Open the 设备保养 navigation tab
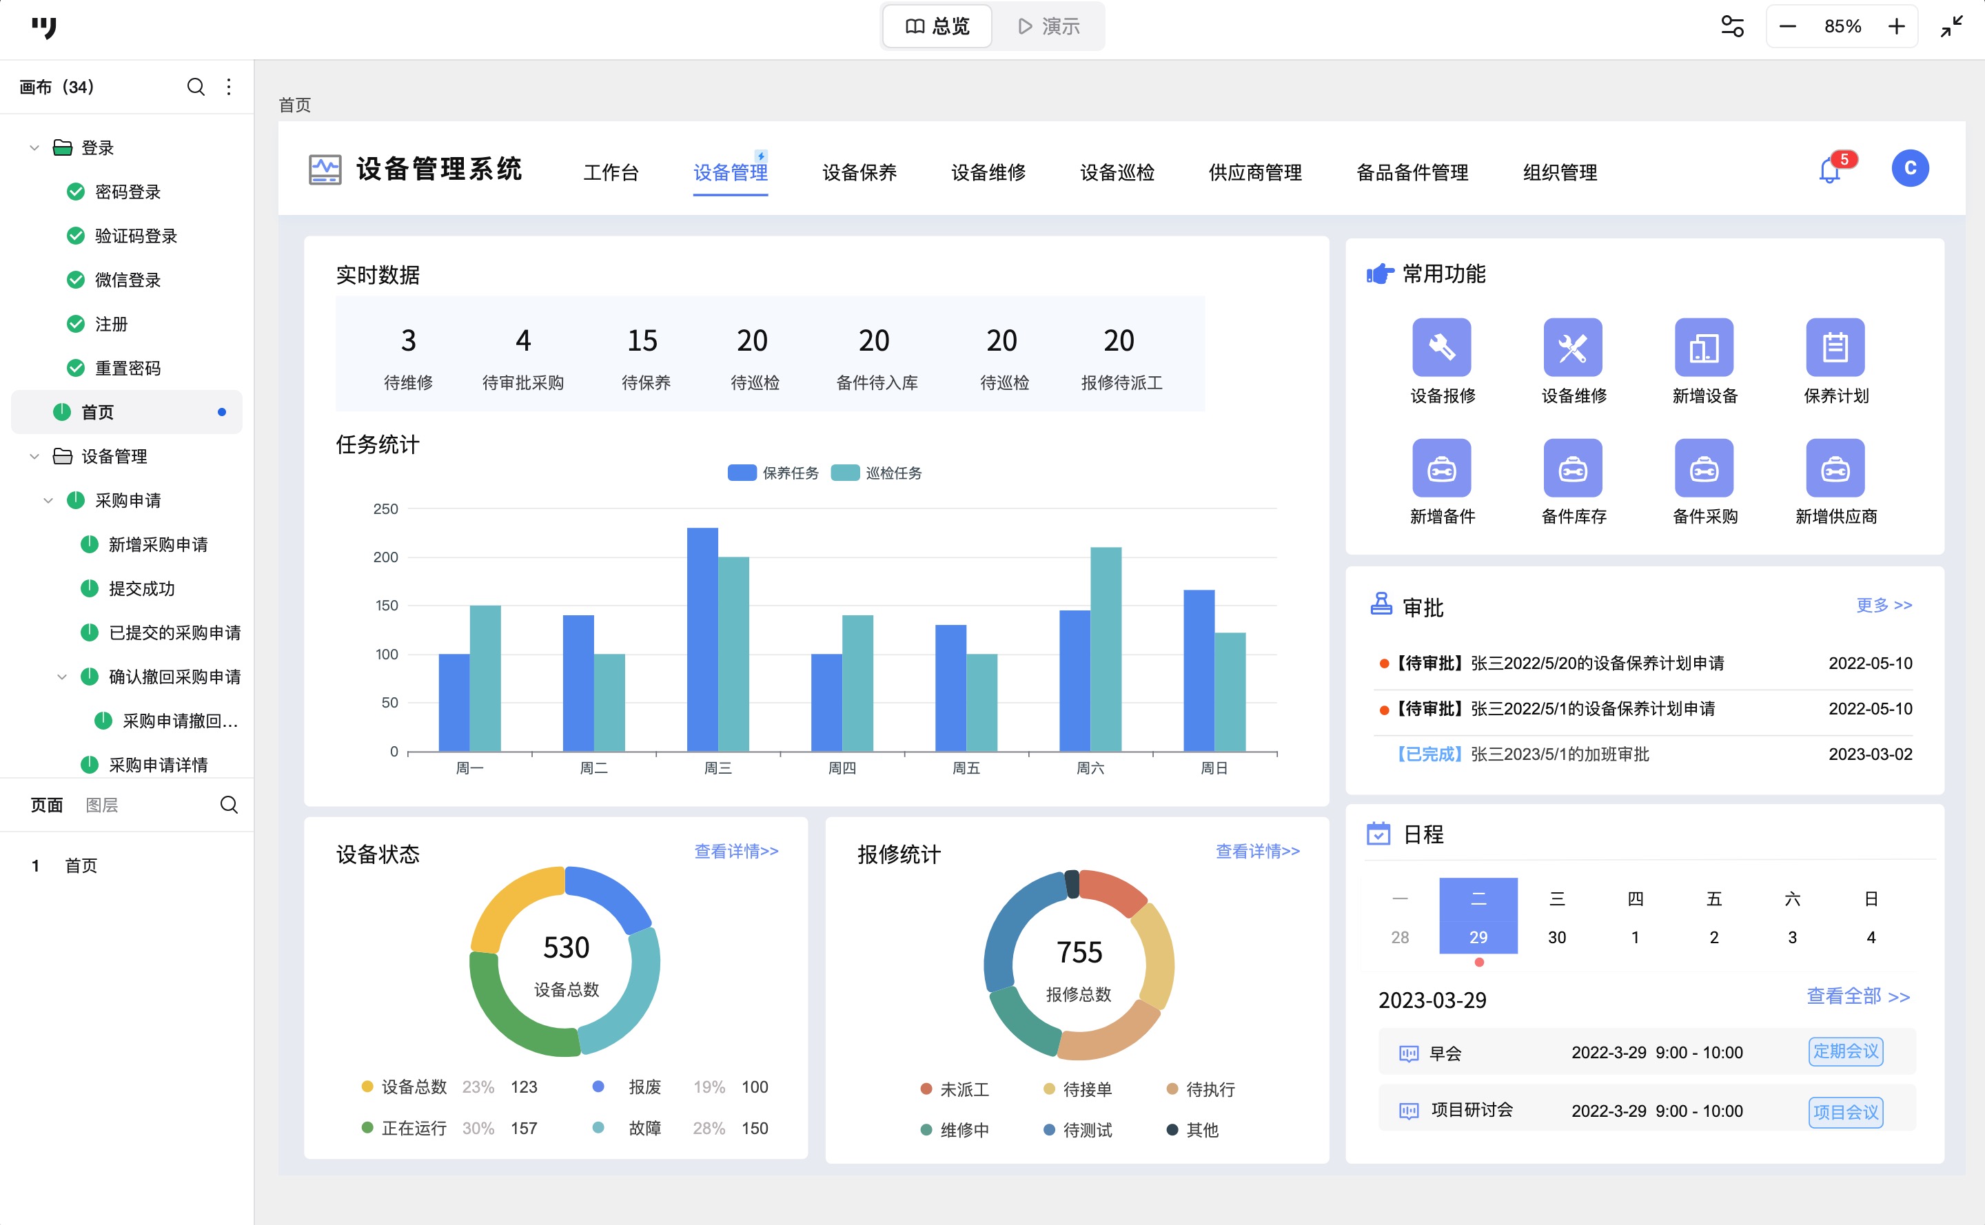Screen dimensions: 1985x1225 859,172
